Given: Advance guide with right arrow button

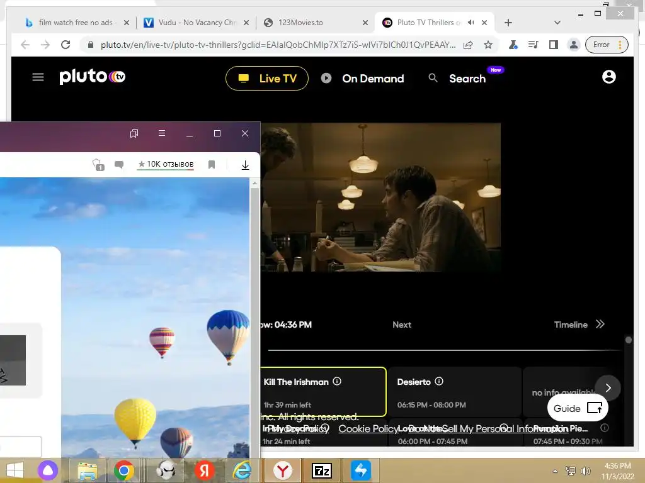Looking at the screenshot, I should point(608,388).
